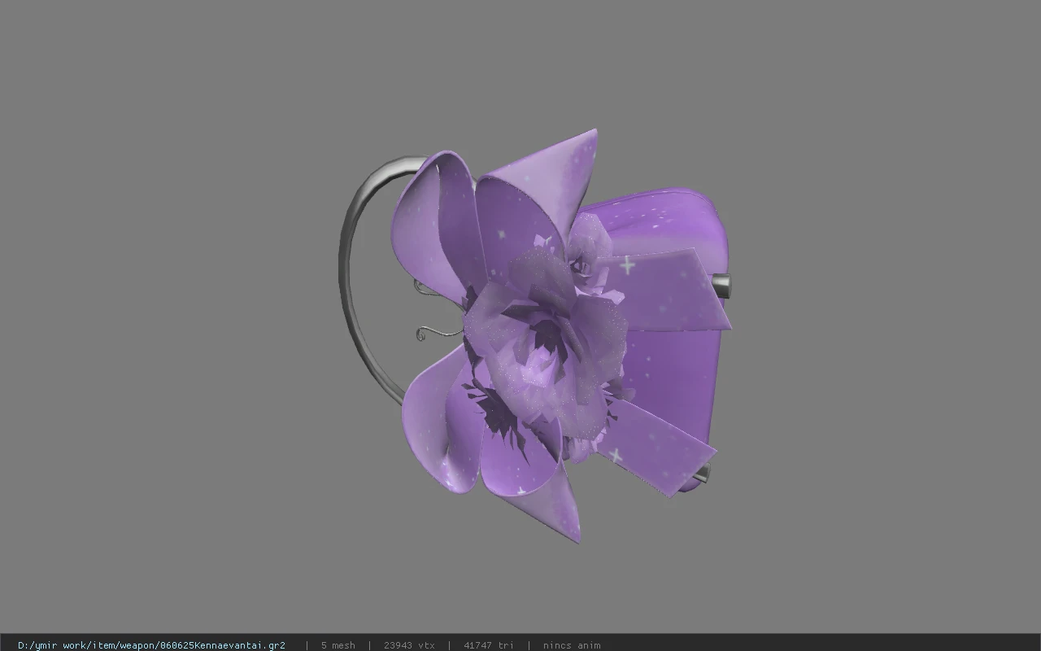Click the purple flower bag 3D model

[x=535, y=335]
